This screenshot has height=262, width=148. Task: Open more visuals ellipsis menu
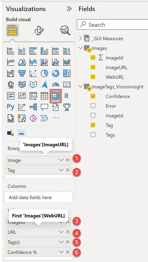tap(55, 118)
